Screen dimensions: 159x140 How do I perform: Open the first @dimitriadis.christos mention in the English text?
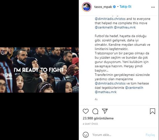point(110,19)
